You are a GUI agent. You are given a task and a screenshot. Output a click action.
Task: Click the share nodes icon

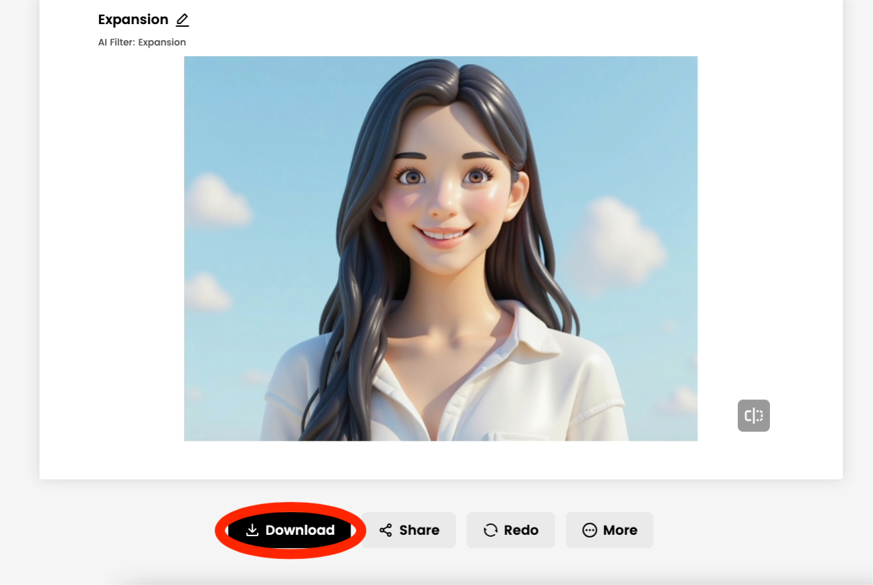pyautogui.click(x=385, y=530)
